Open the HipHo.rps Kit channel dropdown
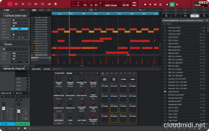The image size is (209, 131). click(x=7, y=93)
